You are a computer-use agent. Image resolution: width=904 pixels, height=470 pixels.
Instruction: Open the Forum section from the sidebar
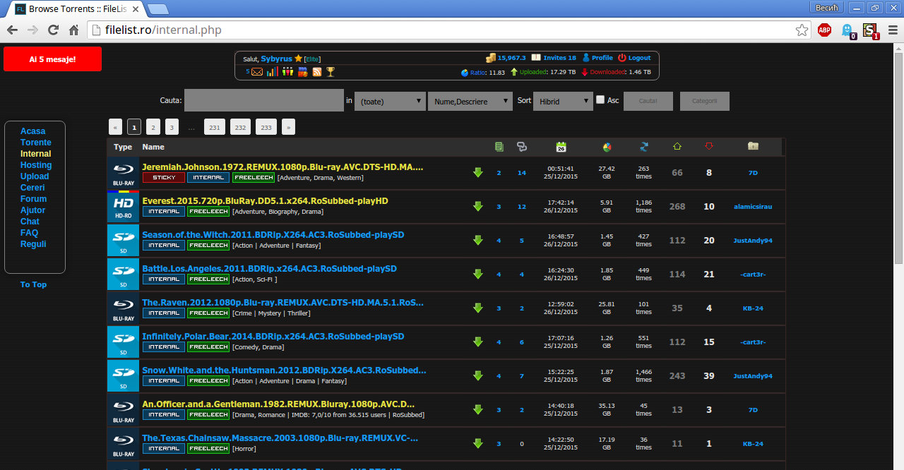tap(32, 198)
